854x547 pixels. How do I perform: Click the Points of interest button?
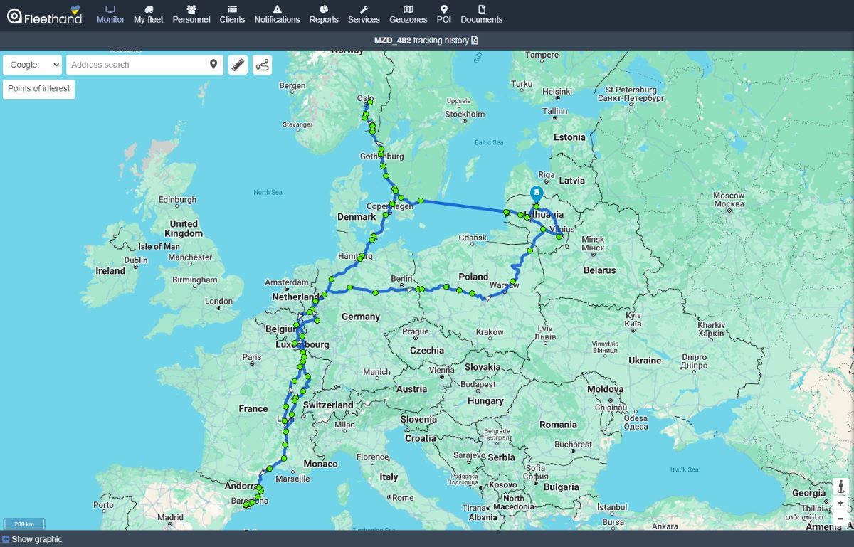[39, 89]
